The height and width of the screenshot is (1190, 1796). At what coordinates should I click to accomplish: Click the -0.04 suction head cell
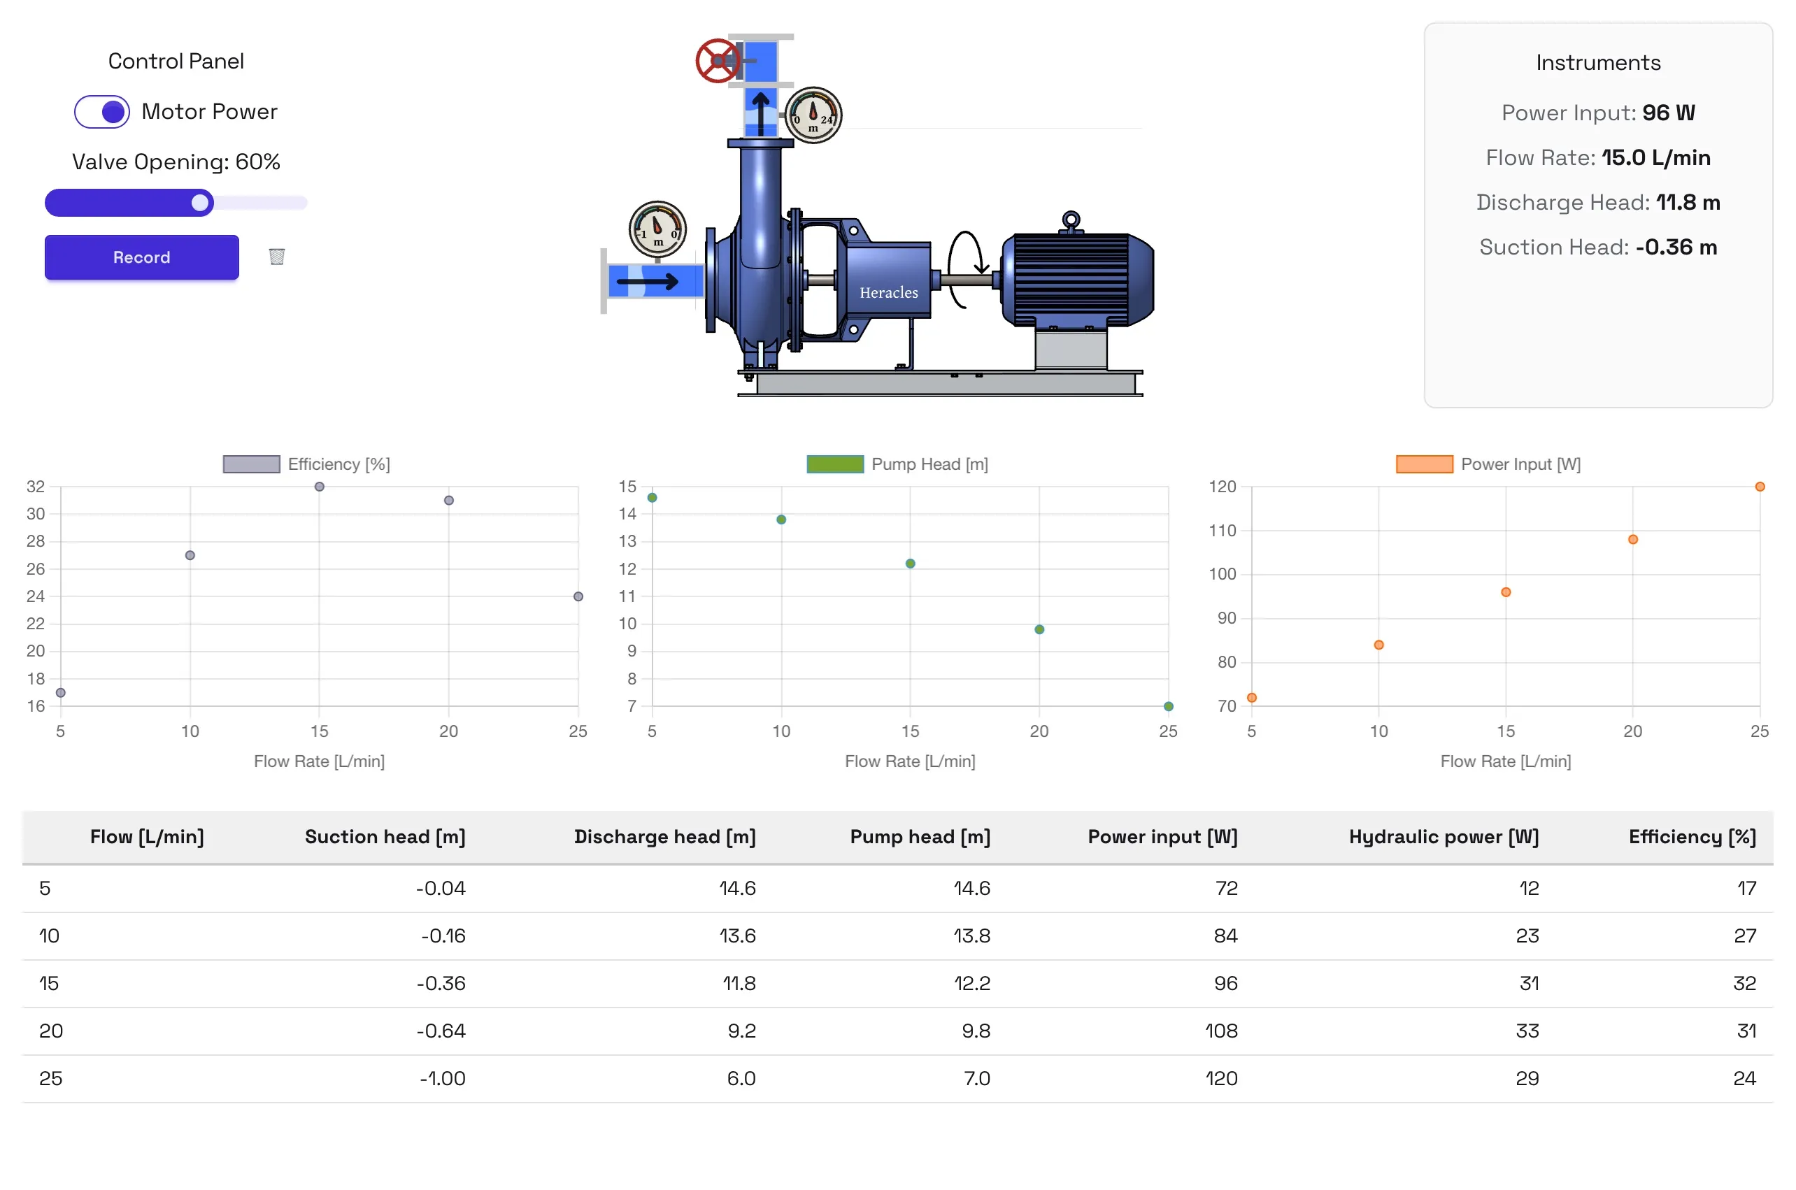point(441,888)
